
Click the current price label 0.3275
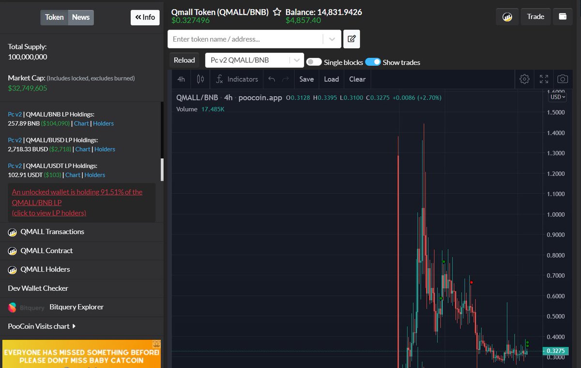(554, 351)
